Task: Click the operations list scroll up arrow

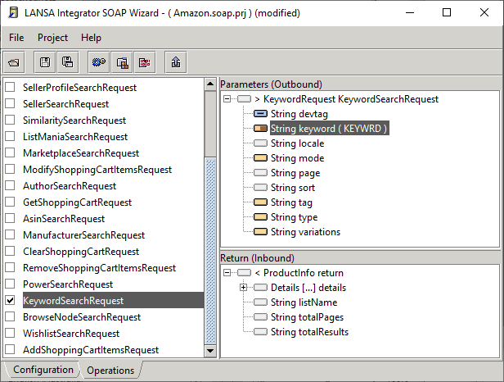Action: tap(210, 84)
